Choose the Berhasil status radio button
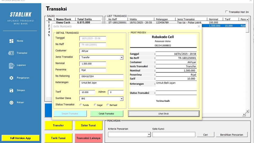254x143 pixels. click(x=108, y=105)
